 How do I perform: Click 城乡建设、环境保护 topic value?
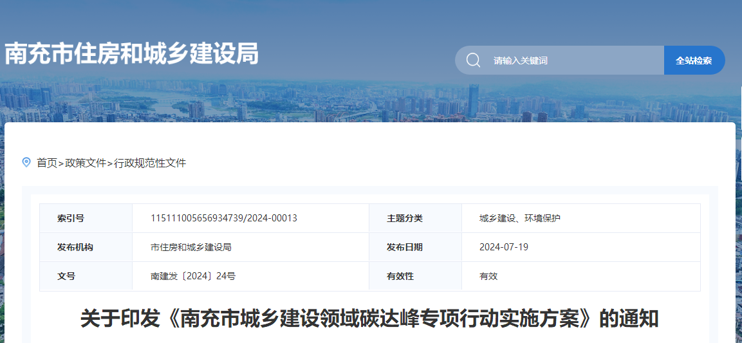[x=519, y=218]
